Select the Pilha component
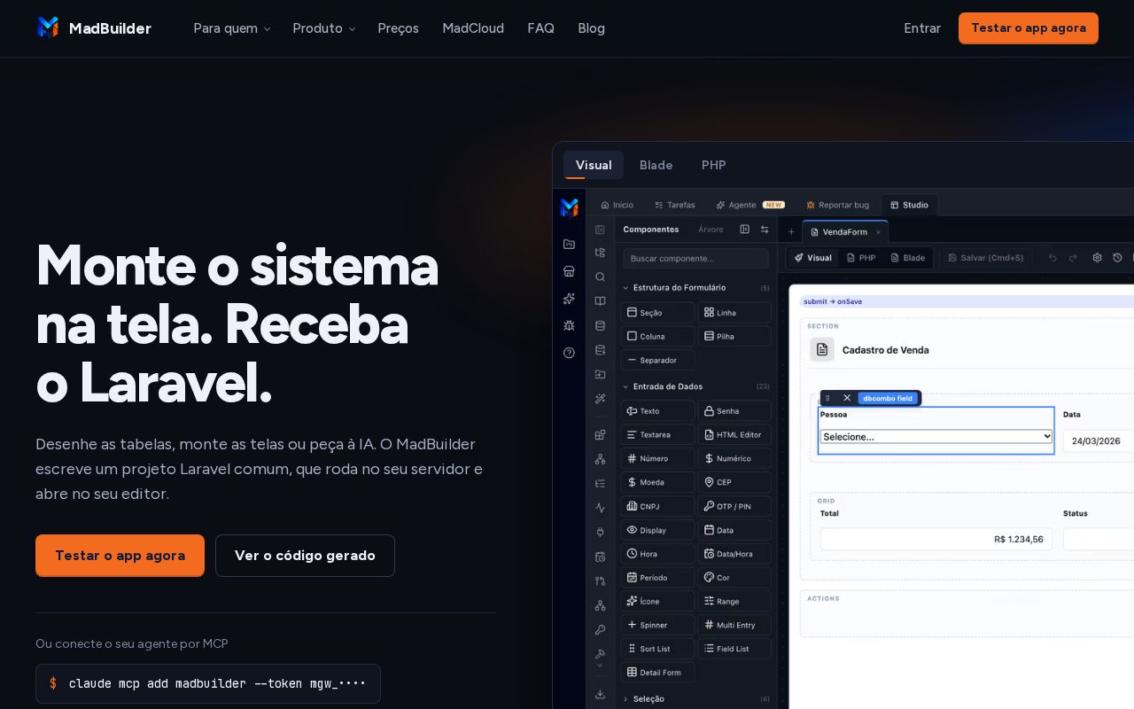The image size is (1134, 709). pos(734,337)
